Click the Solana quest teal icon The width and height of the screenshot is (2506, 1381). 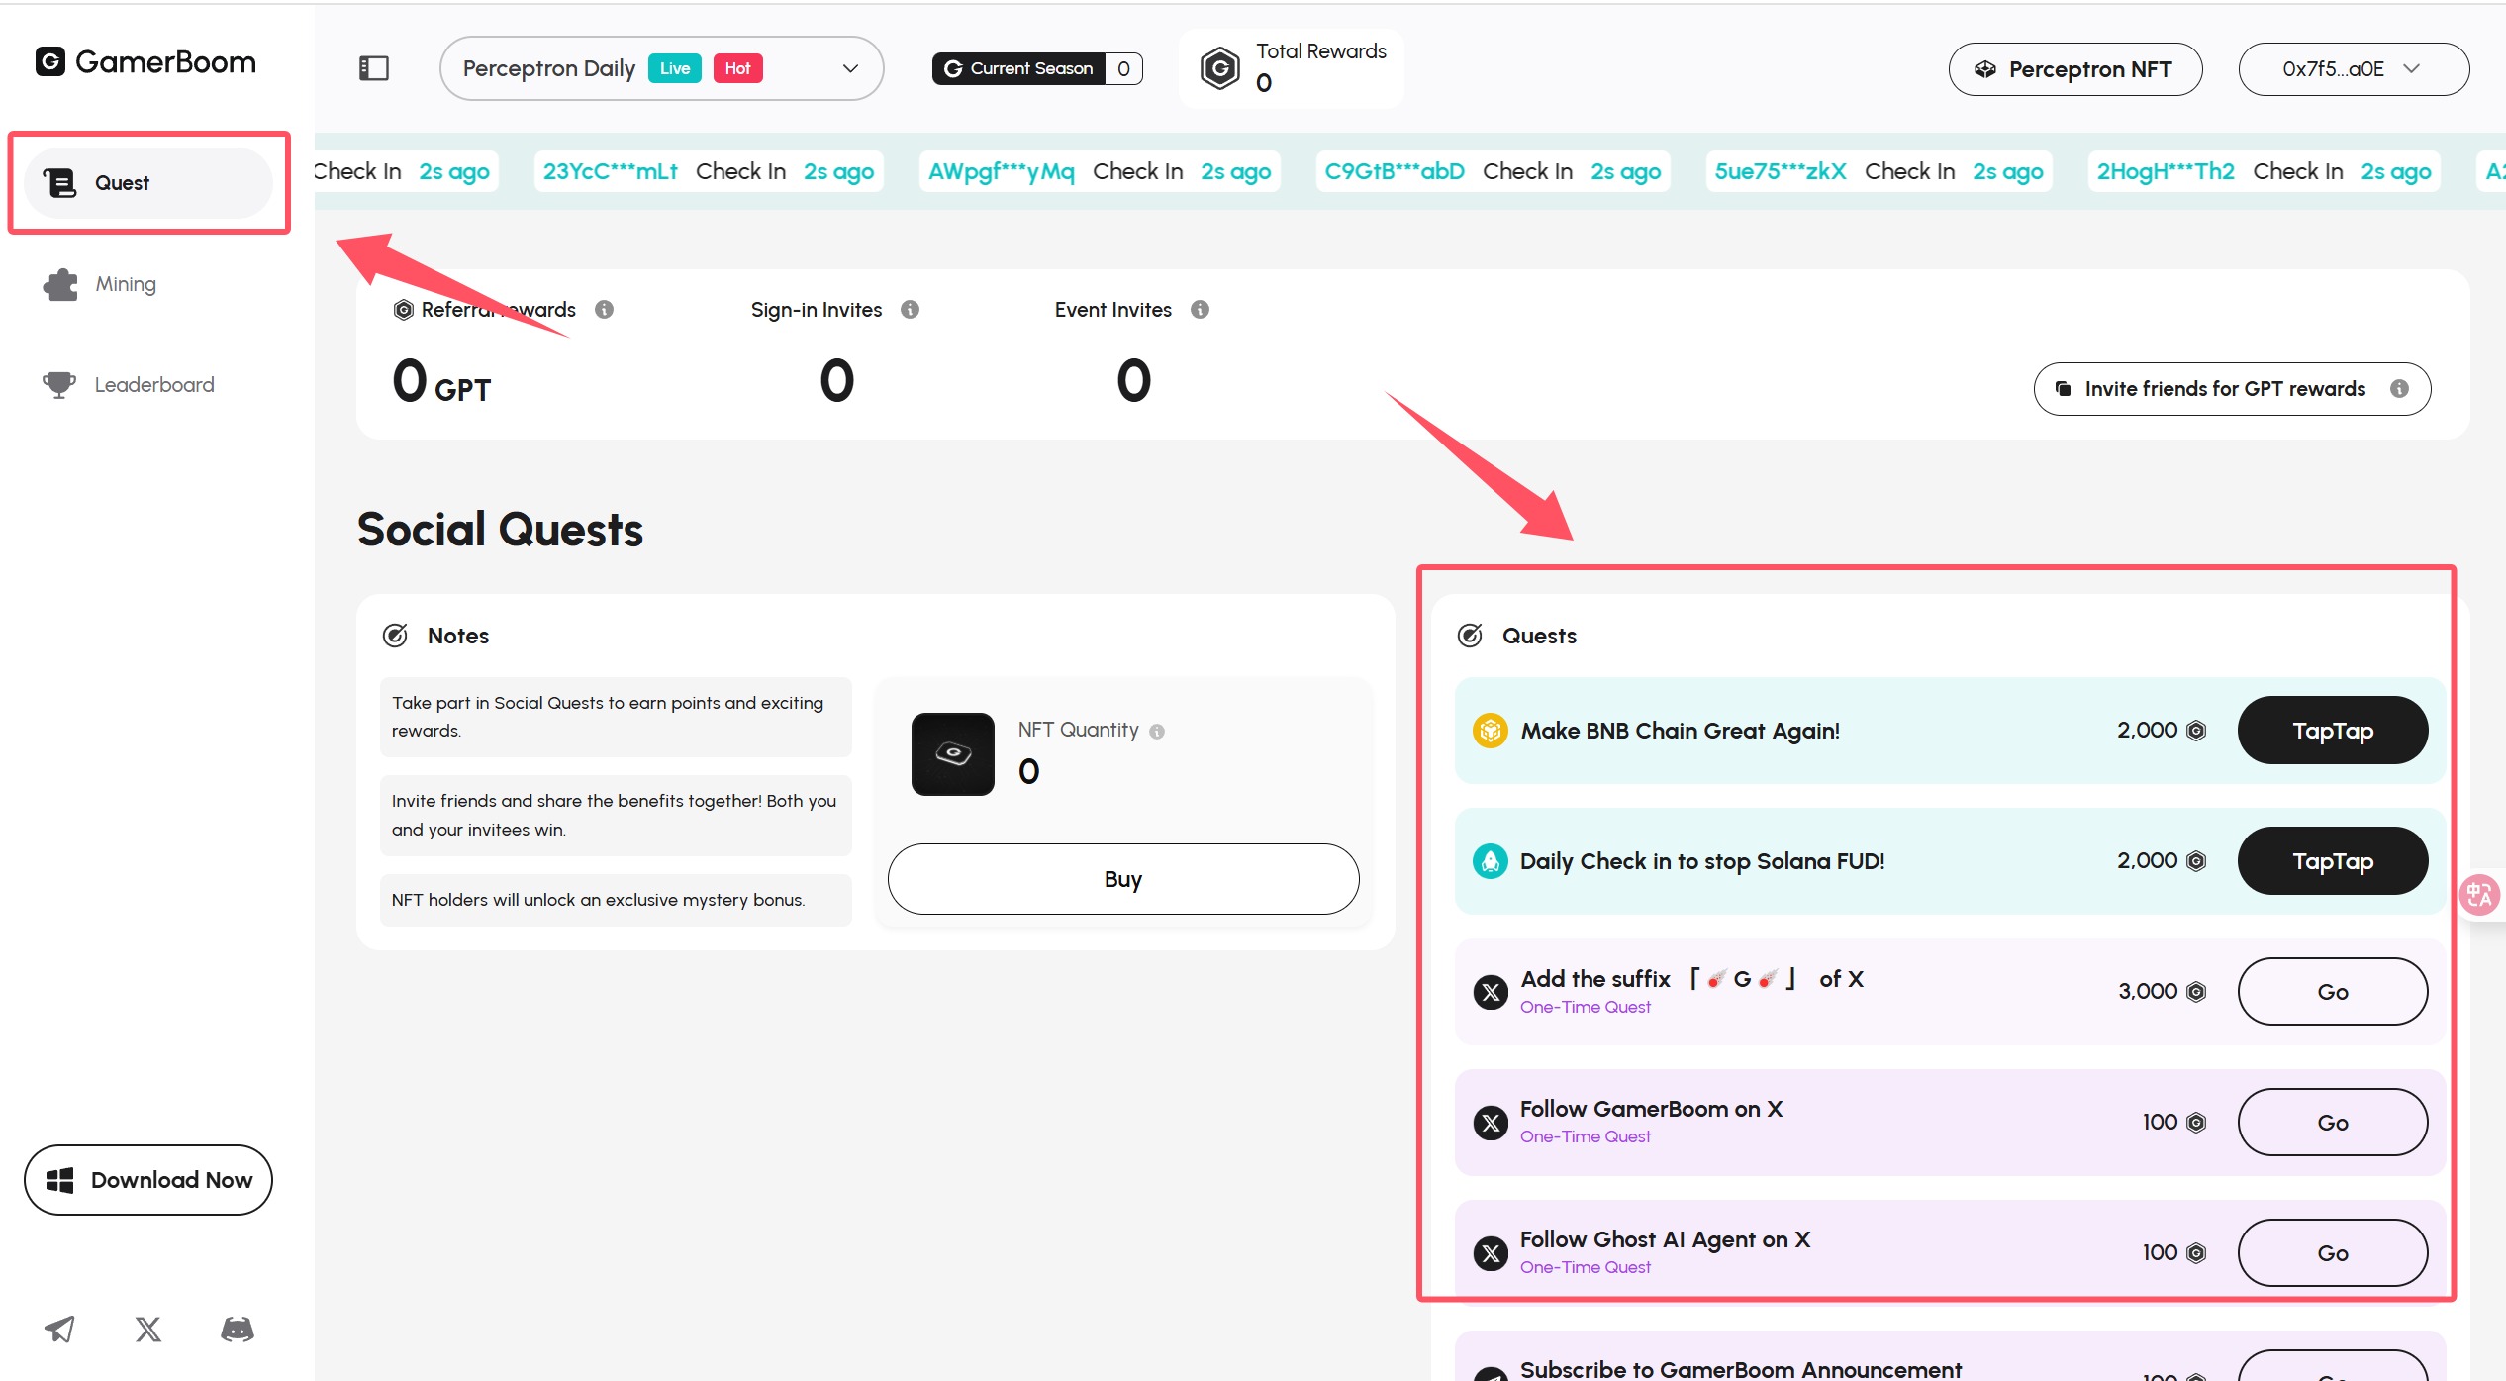click(x=1490, y=861)
